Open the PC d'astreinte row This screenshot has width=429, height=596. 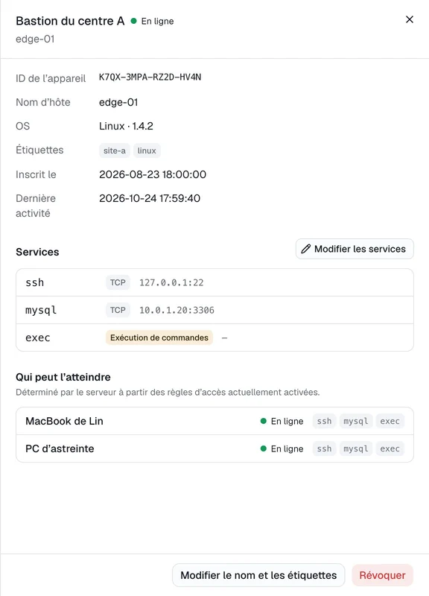tap(214, 448)
